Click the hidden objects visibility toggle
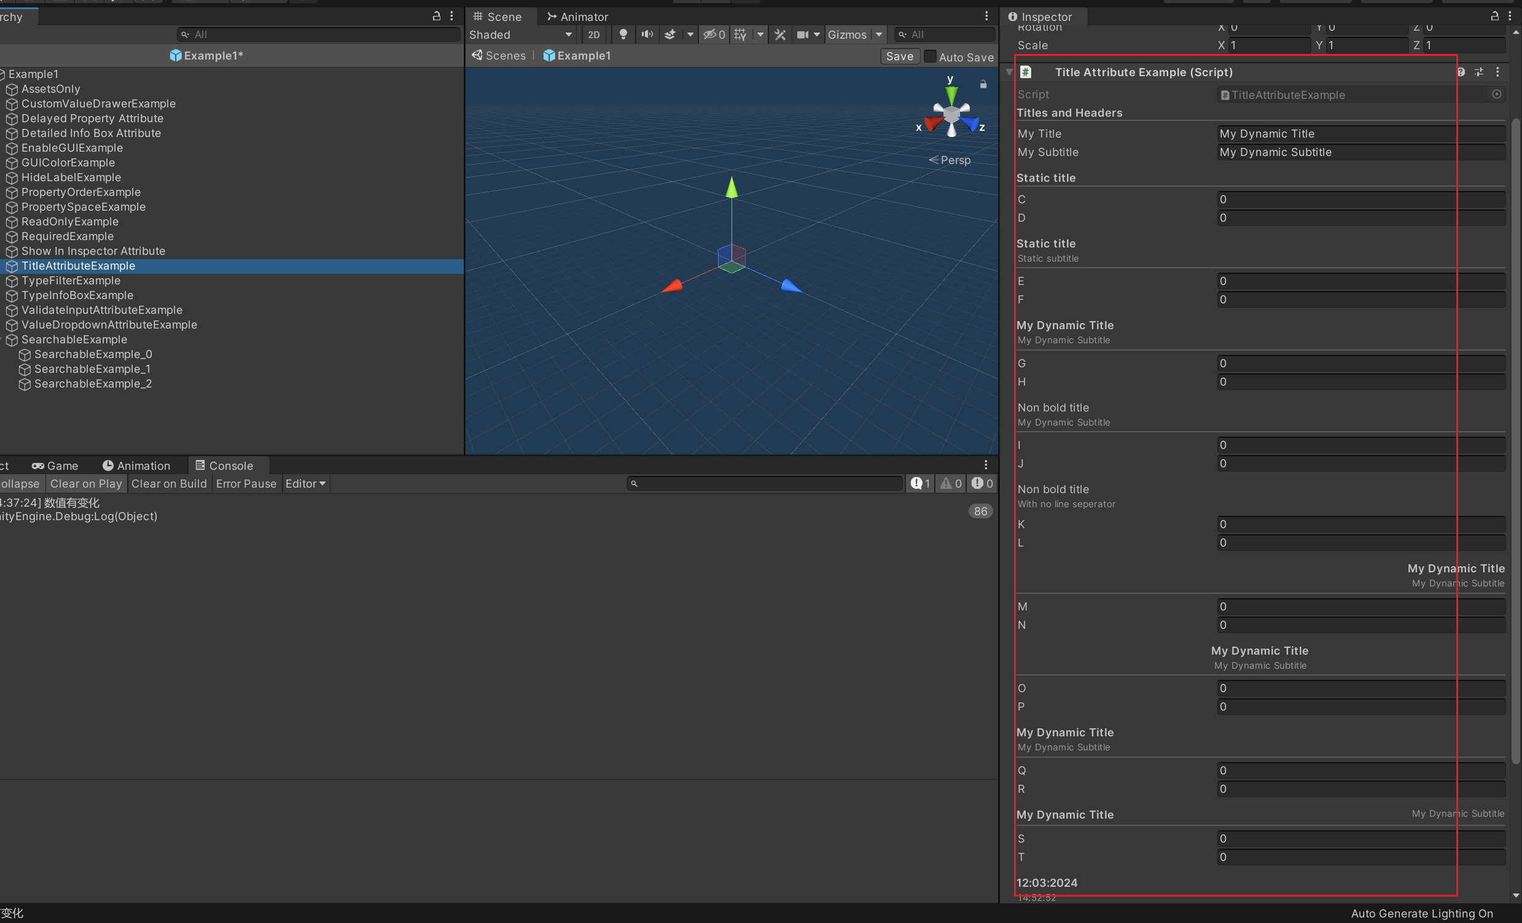The image size is (1522, 923). tap(714, 34)
